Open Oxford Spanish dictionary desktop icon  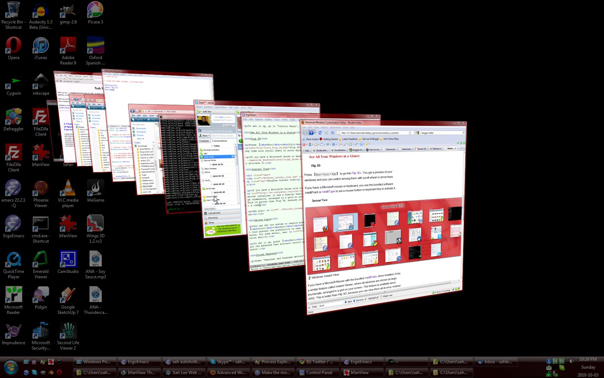(x=95, y=51)
